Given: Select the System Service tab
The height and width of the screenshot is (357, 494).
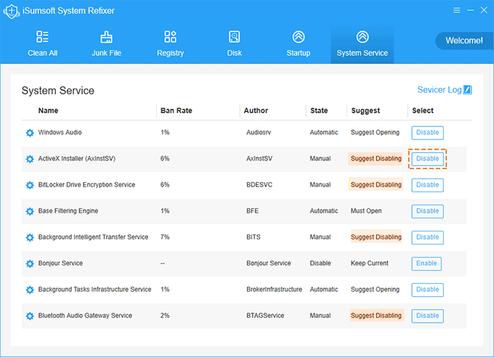Looking at the screenshot, I should pyautogui.click(x=362, y=45).
